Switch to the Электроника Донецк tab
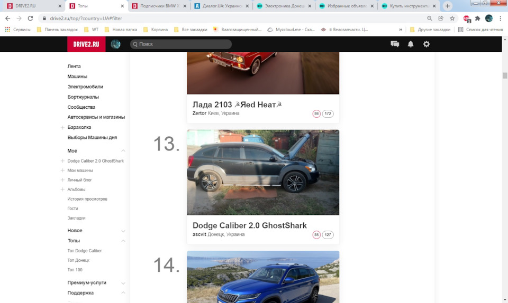508x303 pixels. pyautogui.click(x=285, y=6)
